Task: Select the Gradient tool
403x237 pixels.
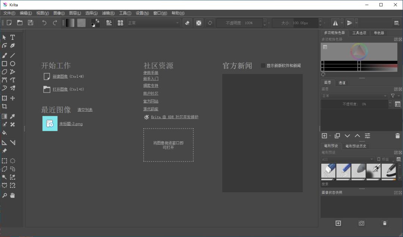Action: 4,116
